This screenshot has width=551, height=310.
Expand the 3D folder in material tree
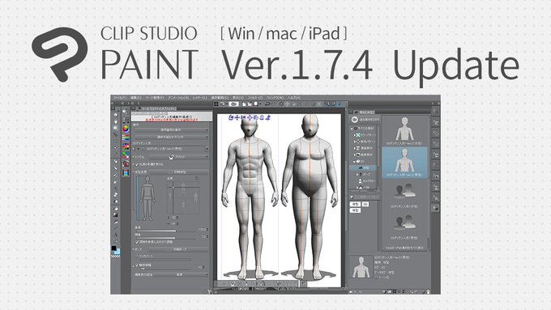354,161
